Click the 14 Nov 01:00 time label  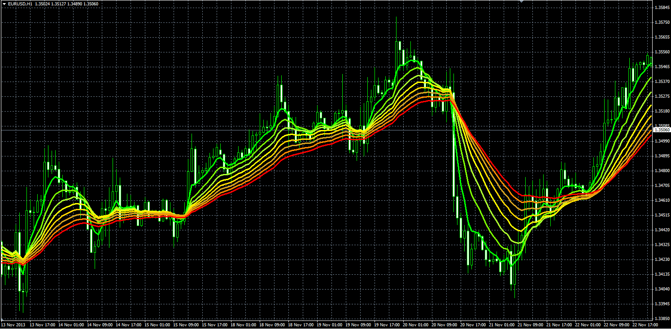(x=70, y=325)
